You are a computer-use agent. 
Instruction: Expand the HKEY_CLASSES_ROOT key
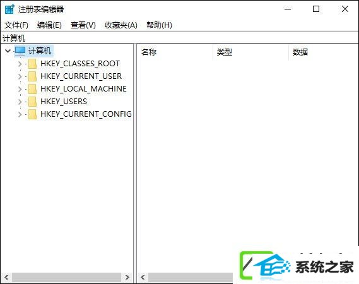pos(20,64)
